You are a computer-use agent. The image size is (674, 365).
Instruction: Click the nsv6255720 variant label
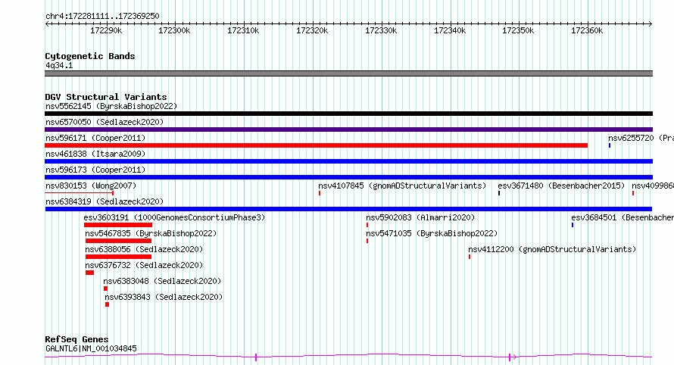point(641,138)
